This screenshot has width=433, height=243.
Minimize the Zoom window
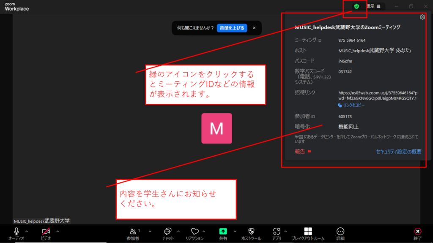pyautogui.click(x=396, y=6)
